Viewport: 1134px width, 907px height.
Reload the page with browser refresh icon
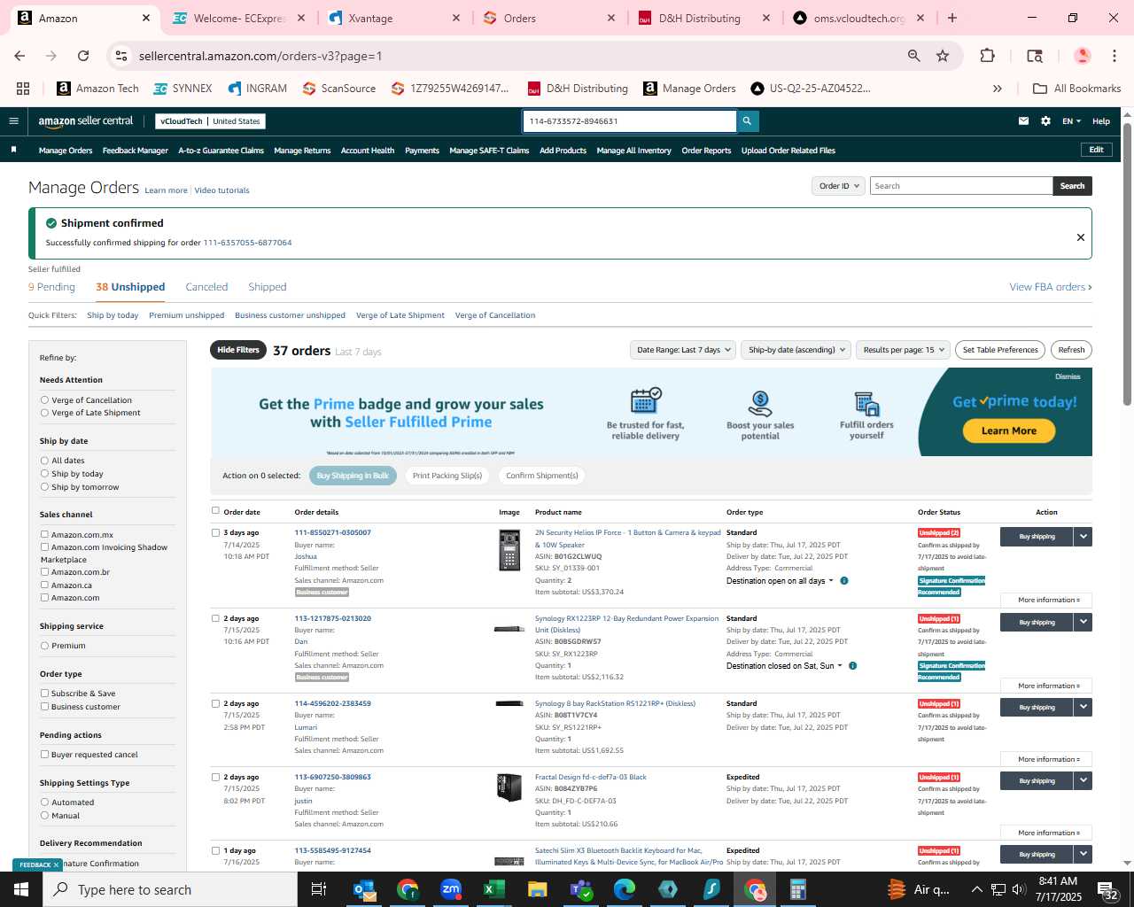pos(83,56)
